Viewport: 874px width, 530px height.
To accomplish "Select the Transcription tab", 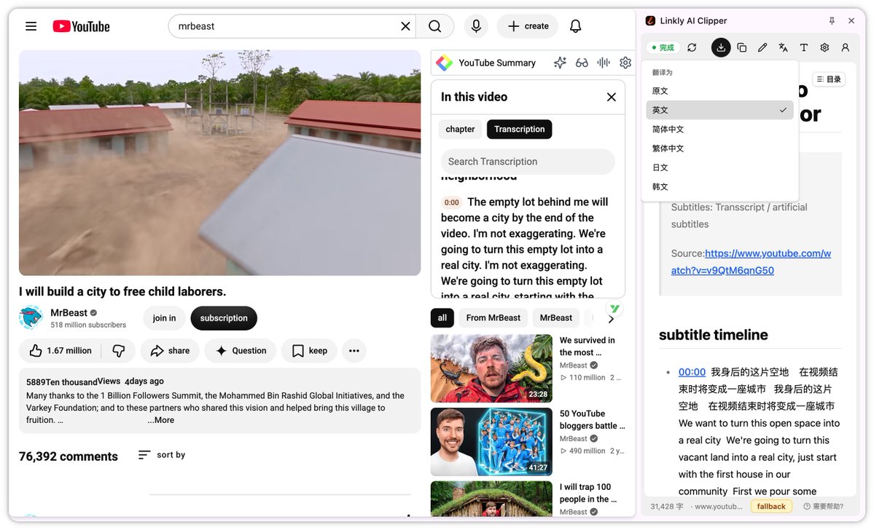I will [520, 129].
